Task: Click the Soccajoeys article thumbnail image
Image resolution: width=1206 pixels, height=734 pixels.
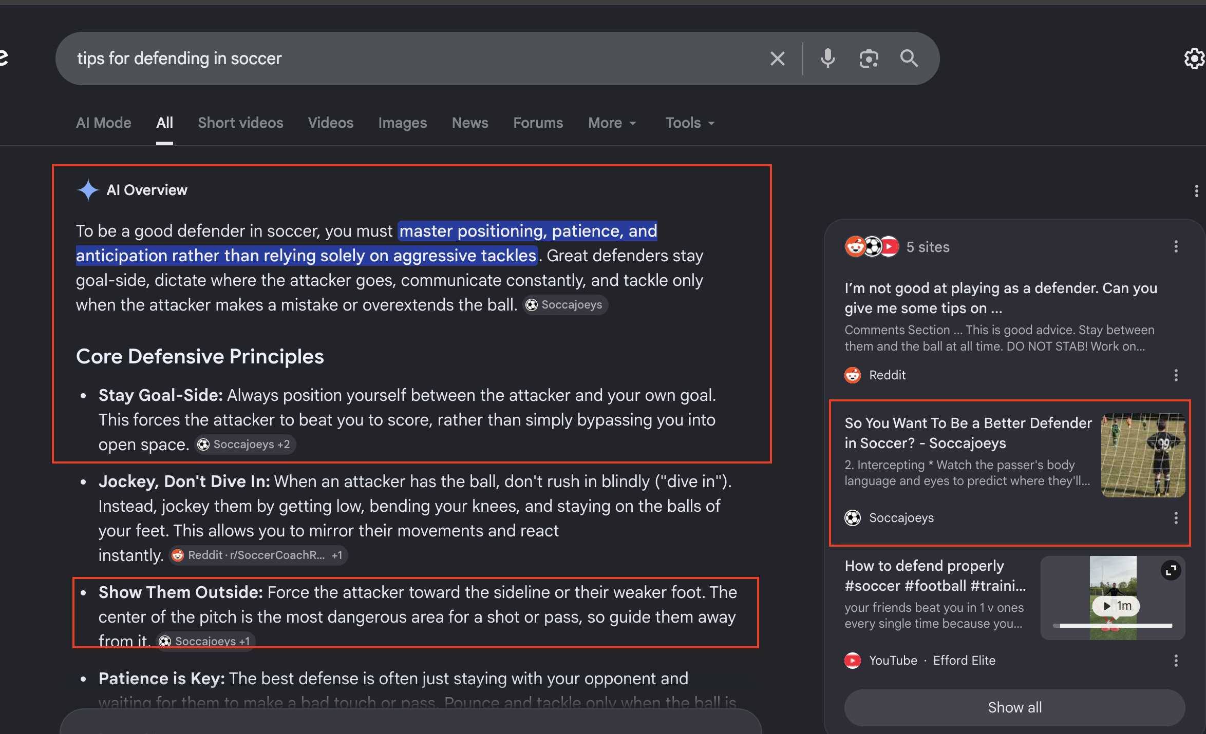Action: coord(1143,455)
